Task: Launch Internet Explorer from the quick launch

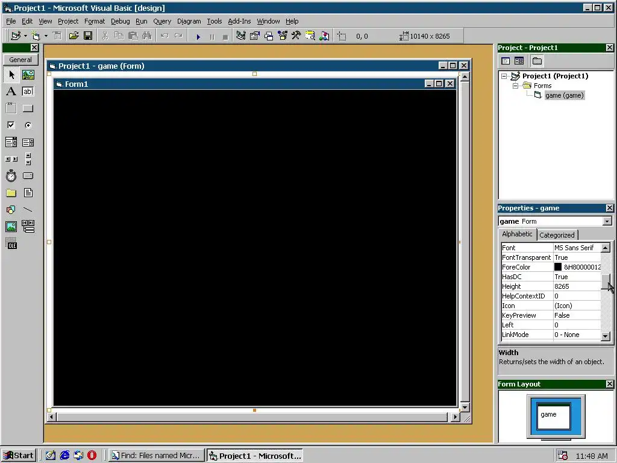Action: 64,456
